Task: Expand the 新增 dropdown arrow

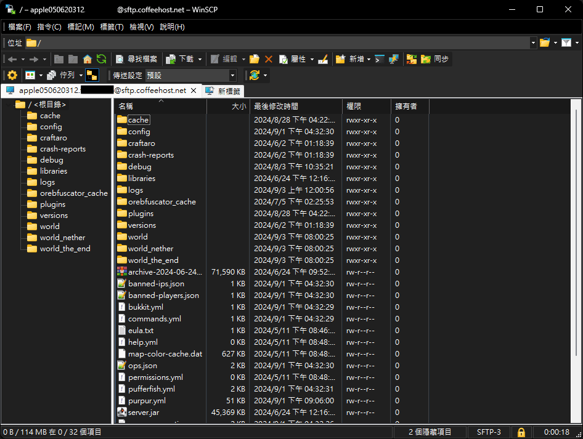Action: pos(369,59)
